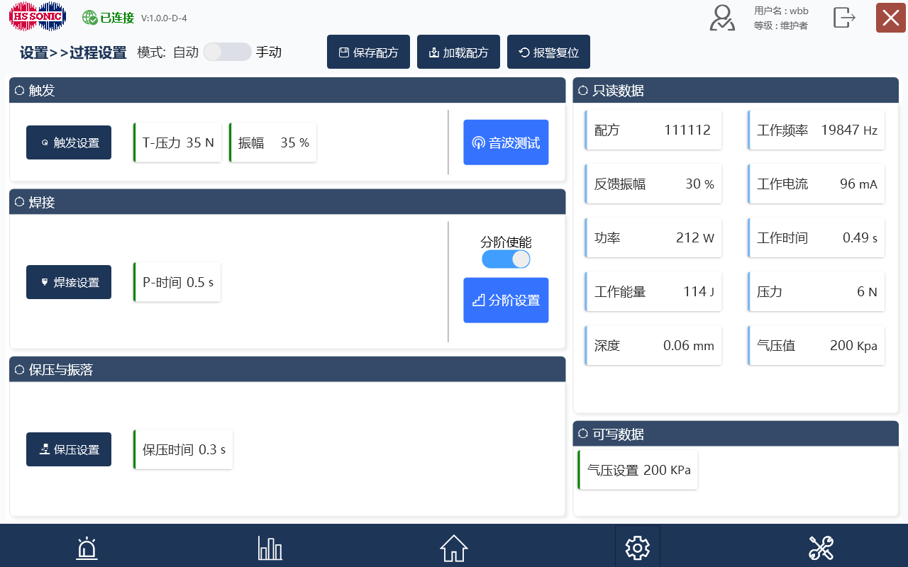Viewport: 908px width, 567px height.
Task: Click the HS SONIC logo
Action: tap(38, 16)
